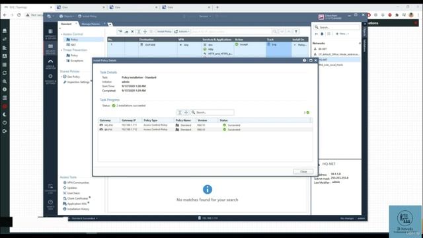Click the expand-rows icon next to dialog search

click(186, 112)
